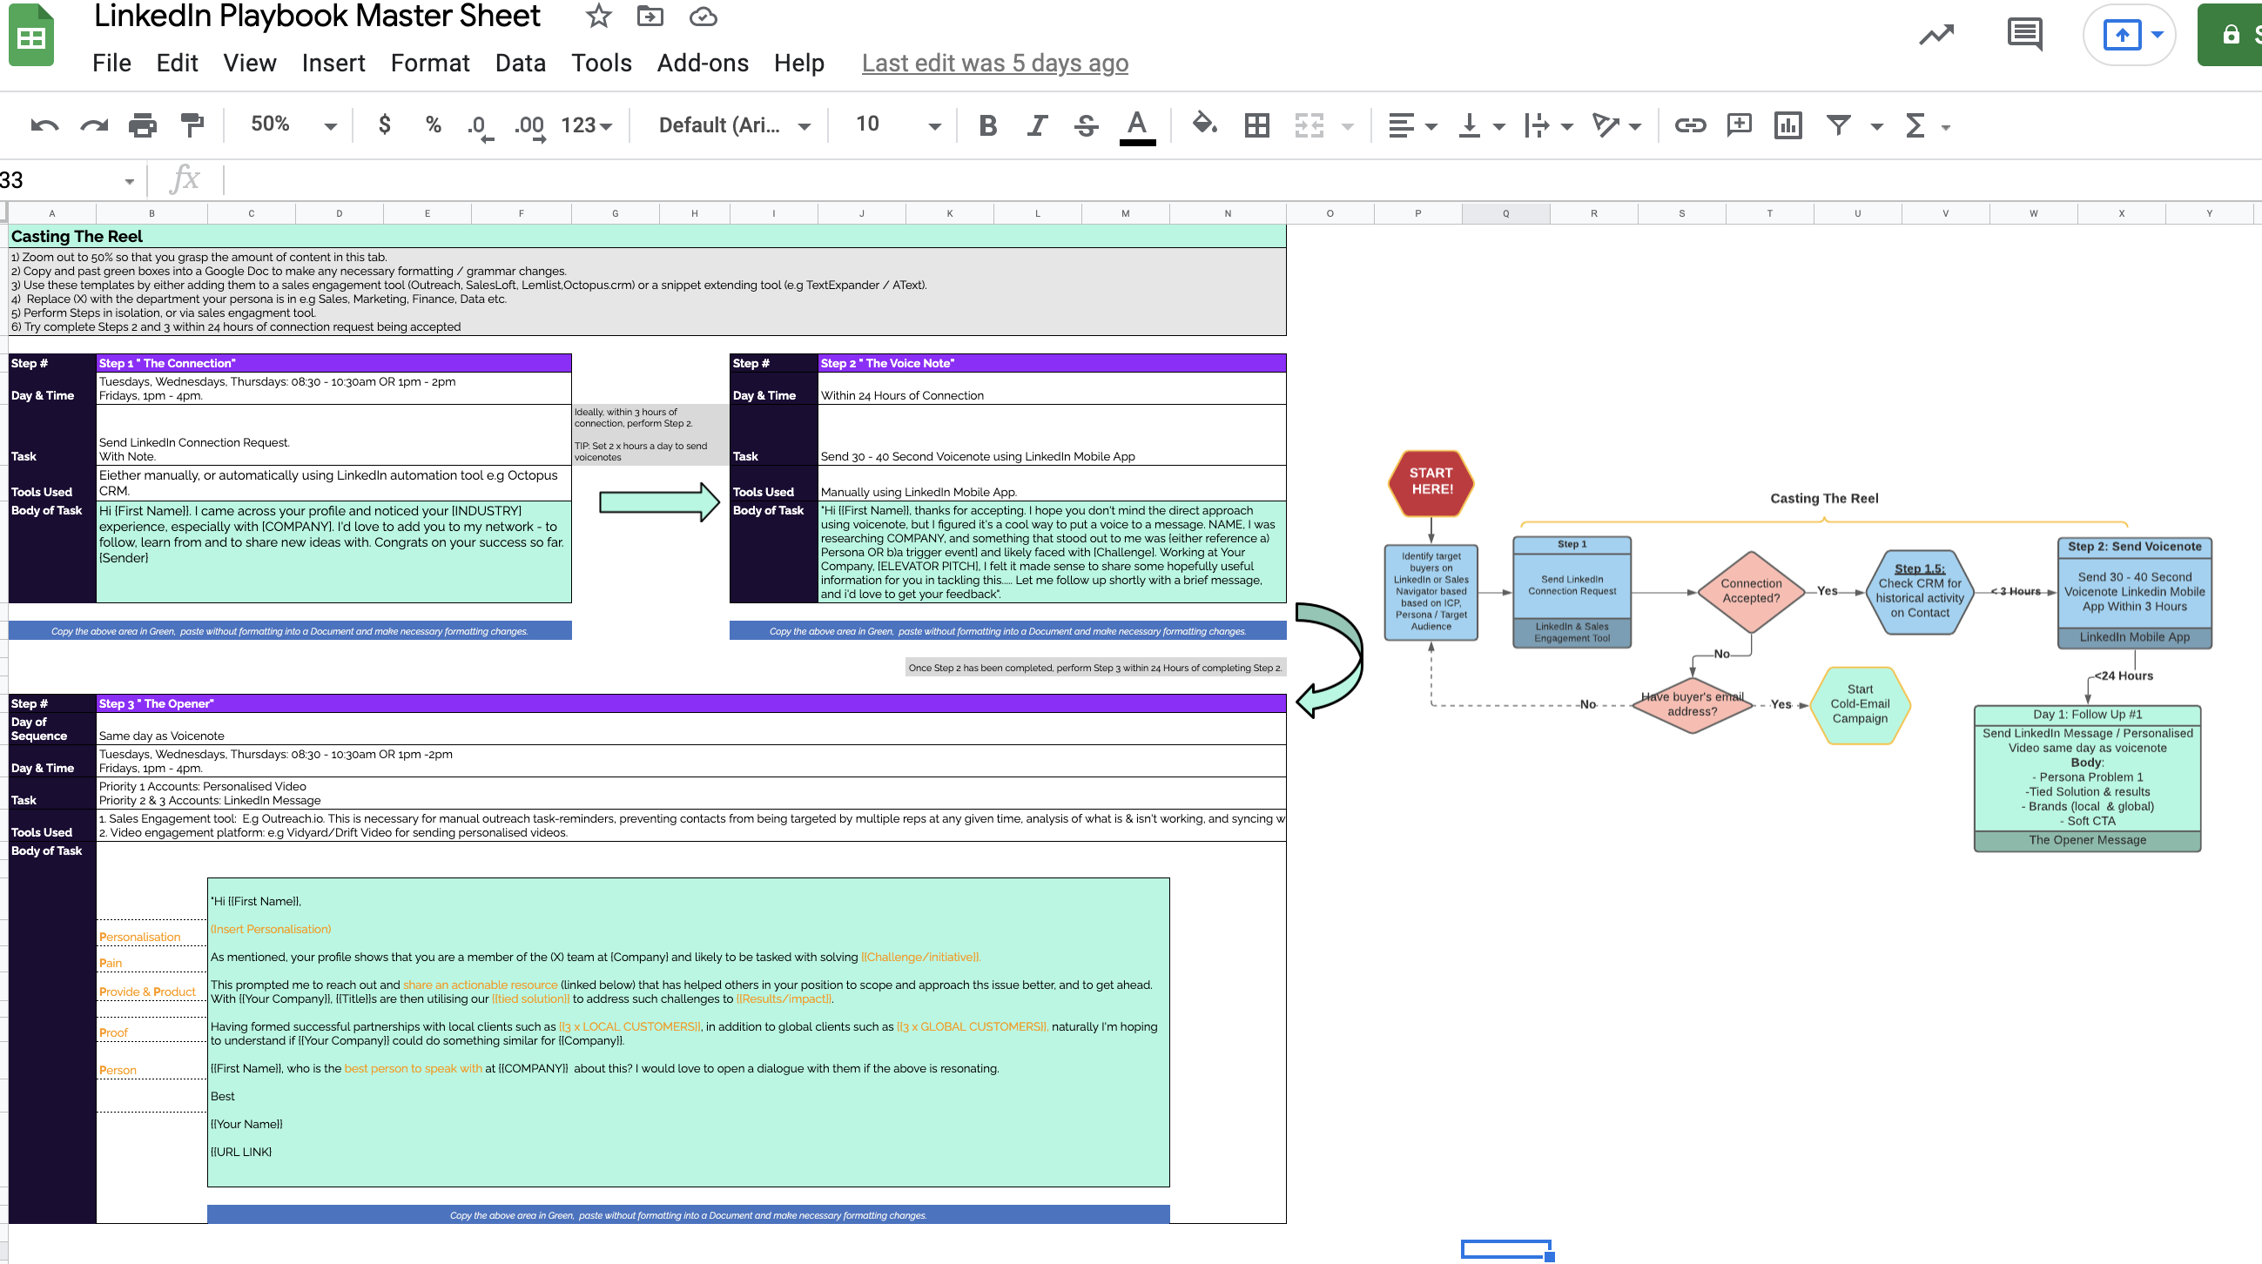Star this spreadsheet document
The image size is (2262, 1264).
(x=599, y=16)
